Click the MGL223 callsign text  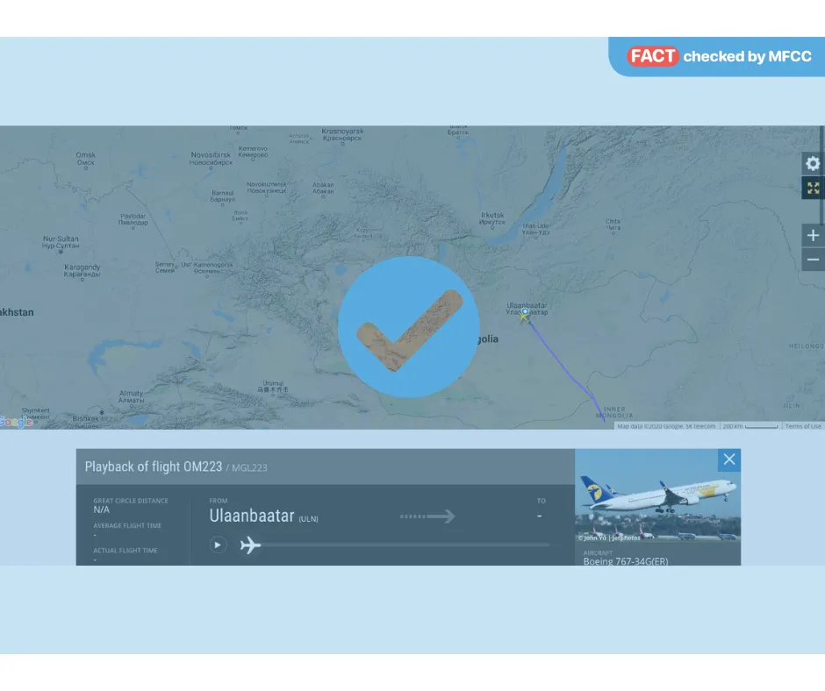(x=249, y=467)
